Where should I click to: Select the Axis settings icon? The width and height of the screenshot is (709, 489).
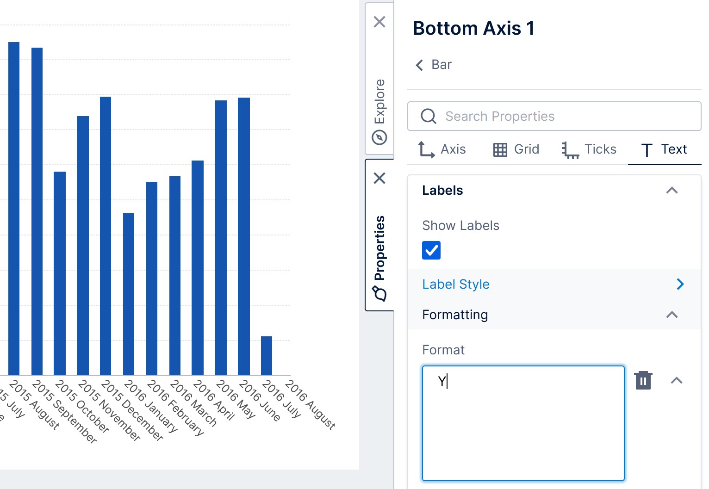[425, 149]
